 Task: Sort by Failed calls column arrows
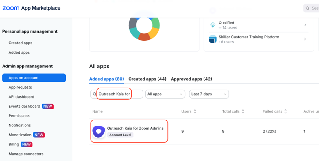tap(285, 111)
